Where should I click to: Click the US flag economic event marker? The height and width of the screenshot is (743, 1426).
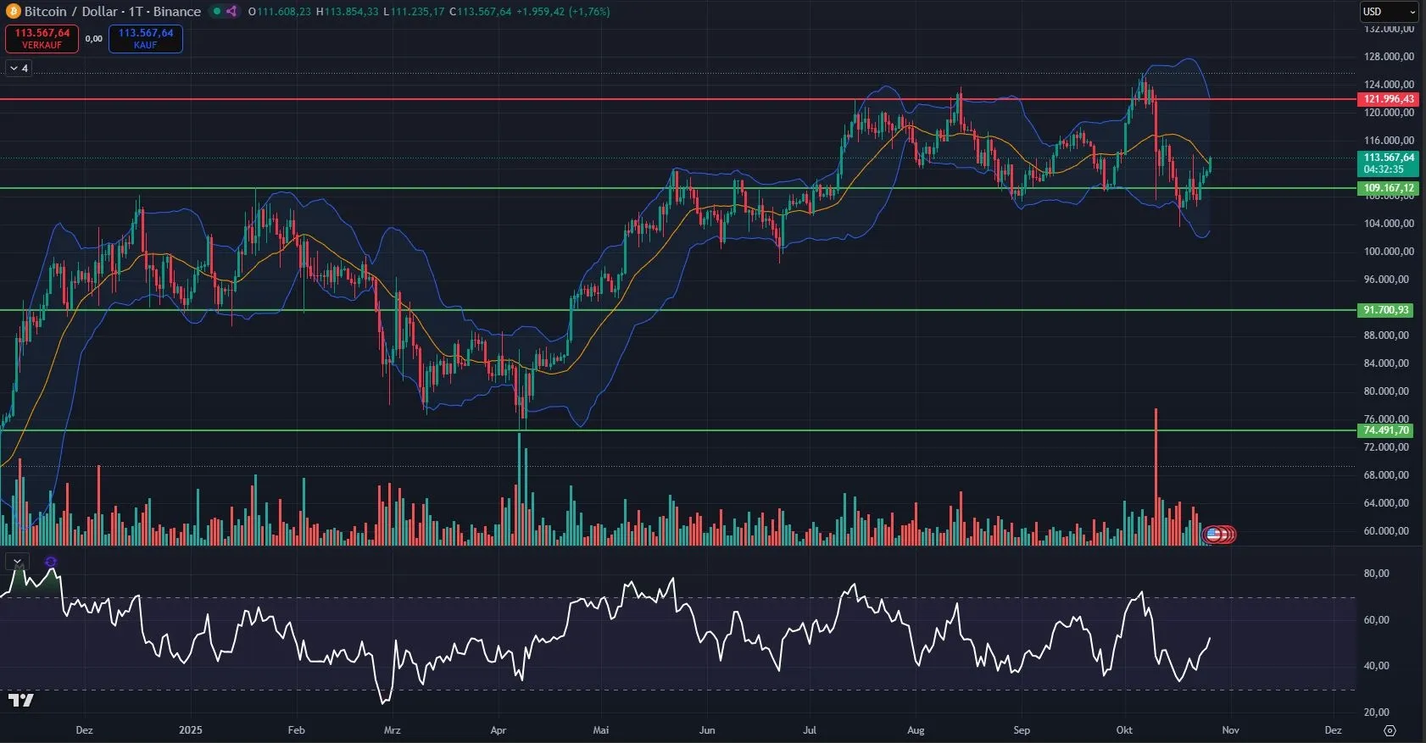(1213, 535)
